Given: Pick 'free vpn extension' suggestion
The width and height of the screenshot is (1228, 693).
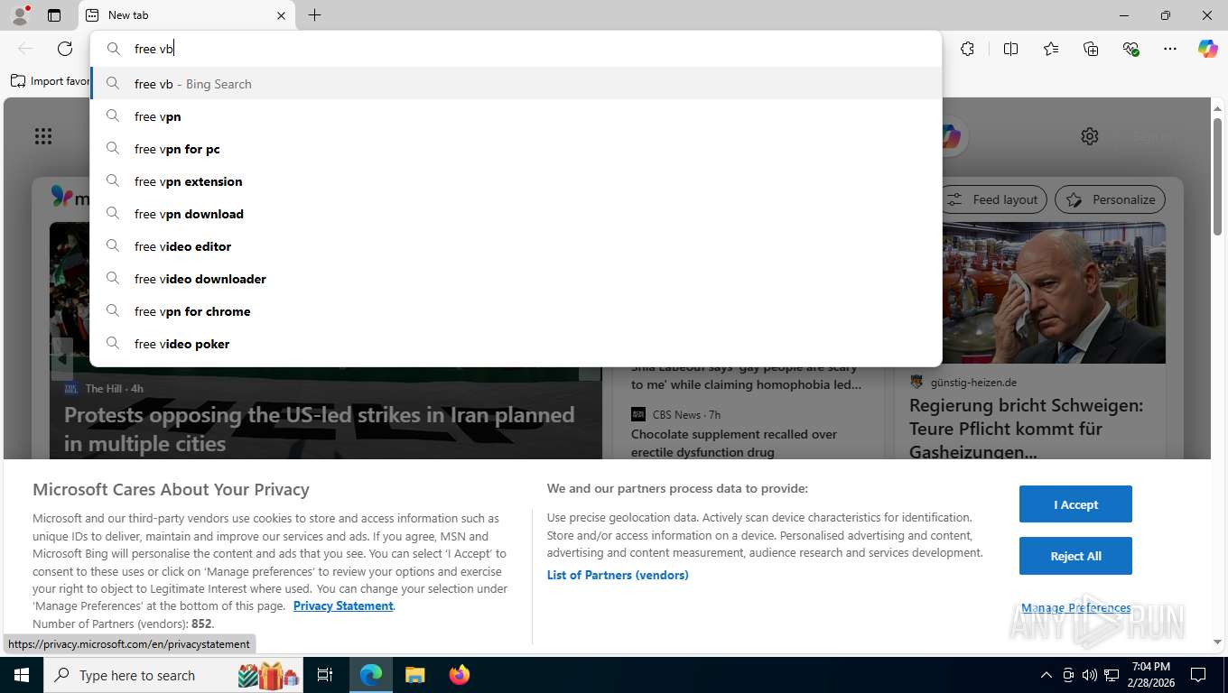Looking at the screenshot, I should (x=516, y=181).
